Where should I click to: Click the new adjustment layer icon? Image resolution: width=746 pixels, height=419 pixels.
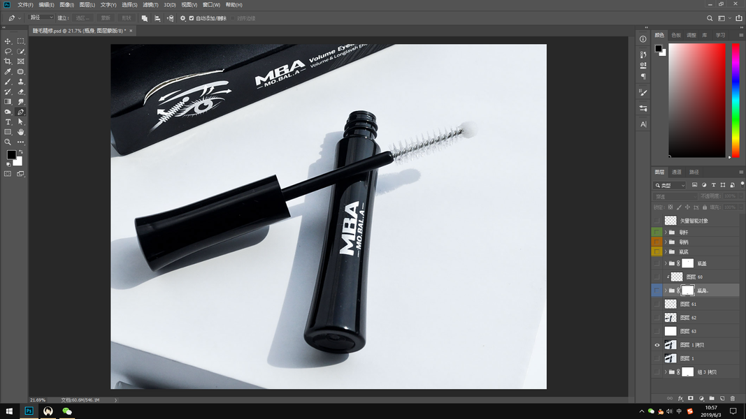(701, 398)
